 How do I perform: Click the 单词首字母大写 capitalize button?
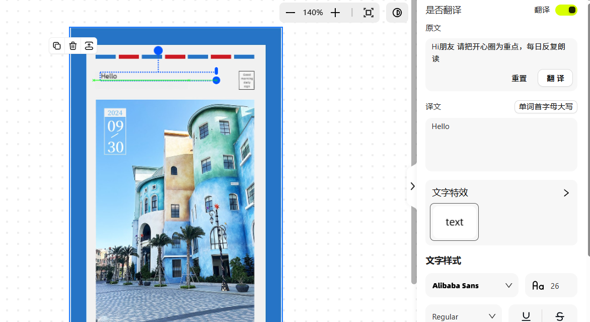(546, 107)
